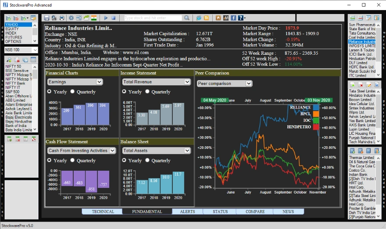Select Yearly radio in Income Statement
Screen dimensions: 386x229
[x=124, y=92]
